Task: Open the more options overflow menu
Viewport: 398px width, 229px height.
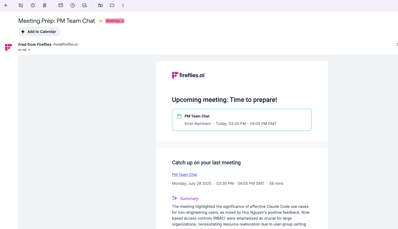Action: 123,5
